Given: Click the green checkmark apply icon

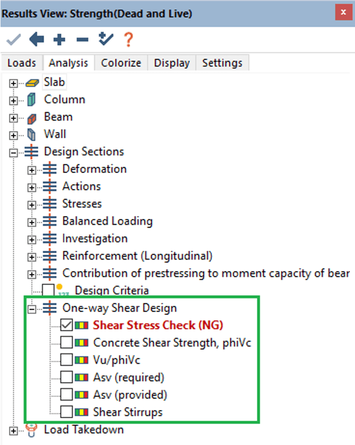Looking at the screenshot, I should click(14, 40).
